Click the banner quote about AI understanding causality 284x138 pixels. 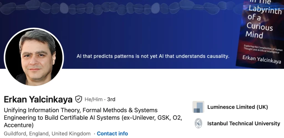pos(153,56)
